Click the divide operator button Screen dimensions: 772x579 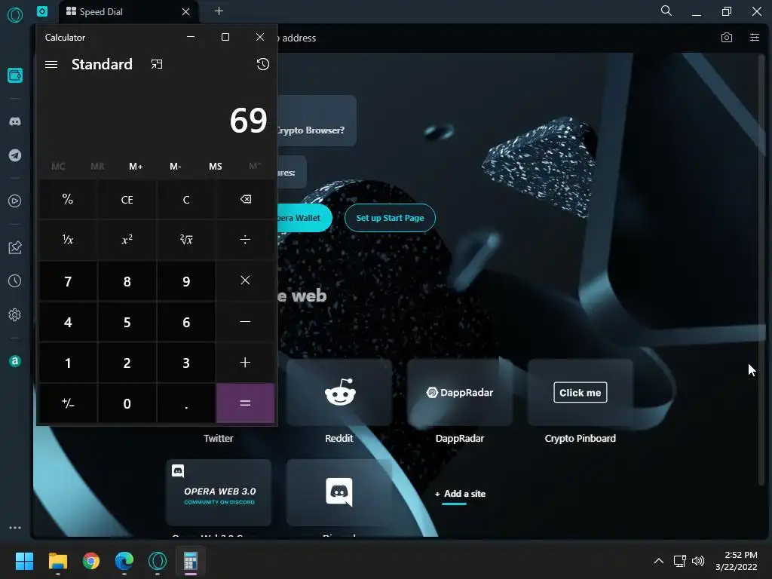245,240
